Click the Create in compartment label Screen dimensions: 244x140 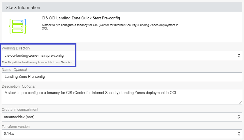[20, 110]
